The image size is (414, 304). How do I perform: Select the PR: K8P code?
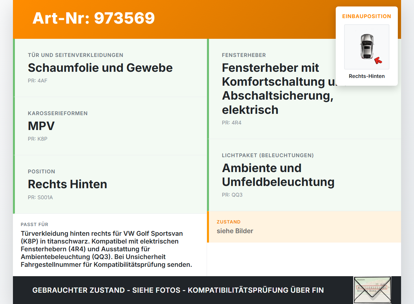click(x=38, y=139)
